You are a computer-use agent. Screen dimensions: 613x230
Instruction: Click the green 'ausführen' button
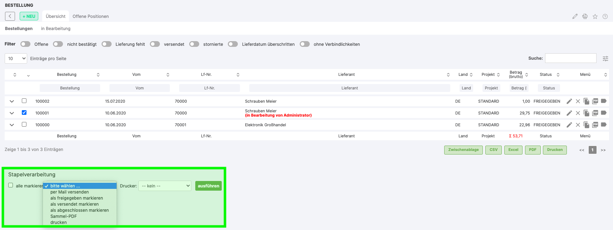(x=209, y=186)
